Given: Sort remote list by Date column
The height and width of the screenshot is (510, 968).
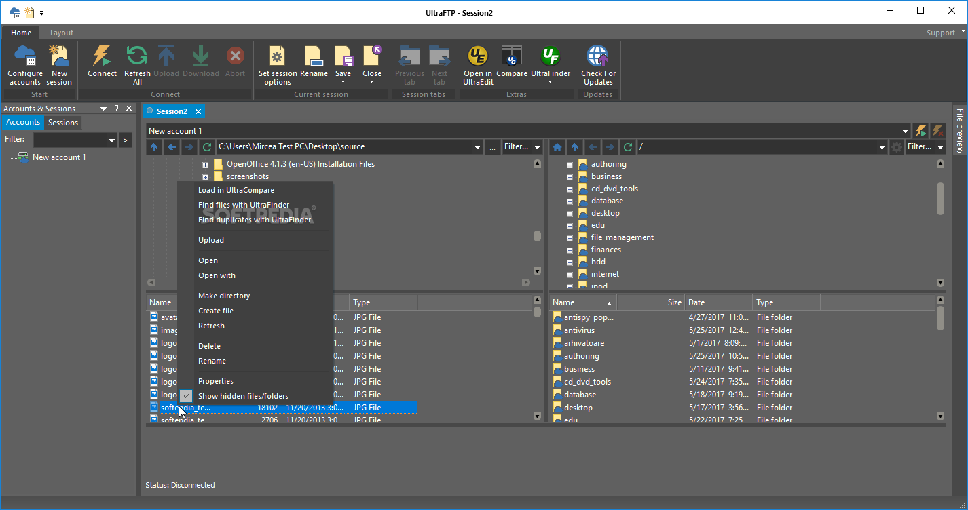Looking at the screenshot, I should [x=719, y=302].
